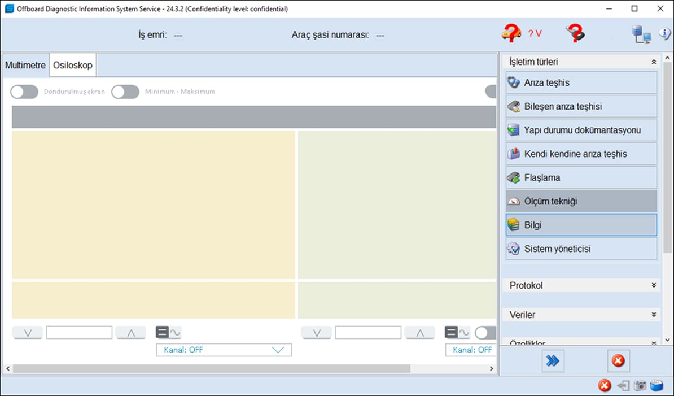The height and width of the screenshot is (396, 674).
Task: Select Kendi kendine arıza teşhis
Action: coord(581,154)
